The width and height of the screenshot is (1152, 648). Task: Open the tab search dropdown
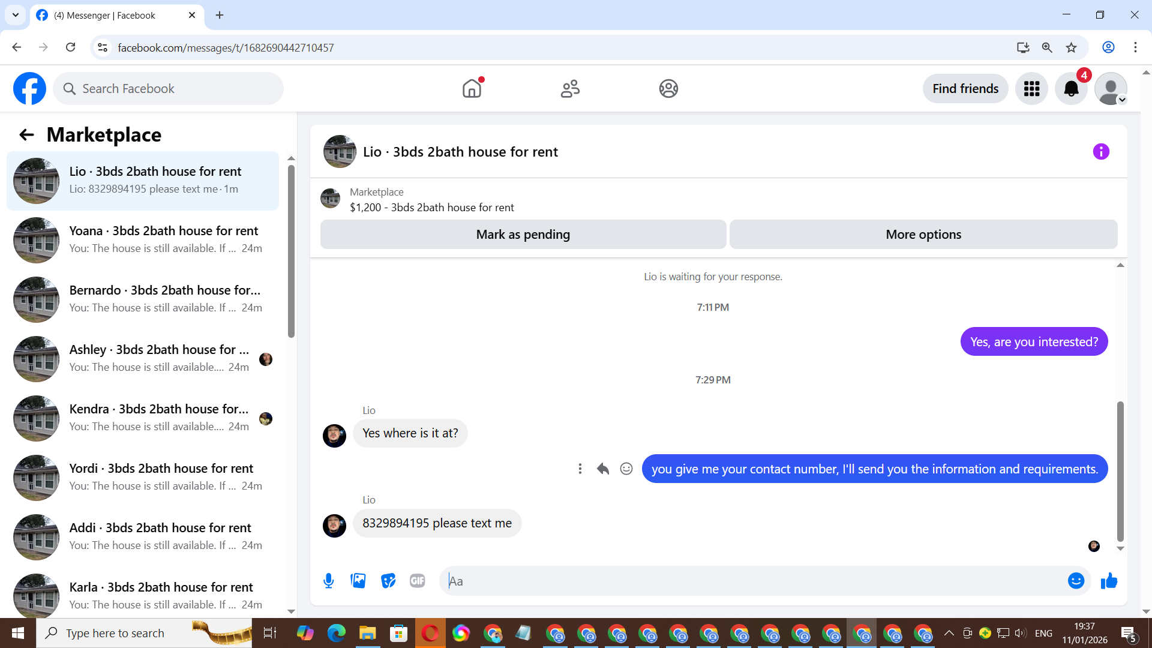coord(16,15)
